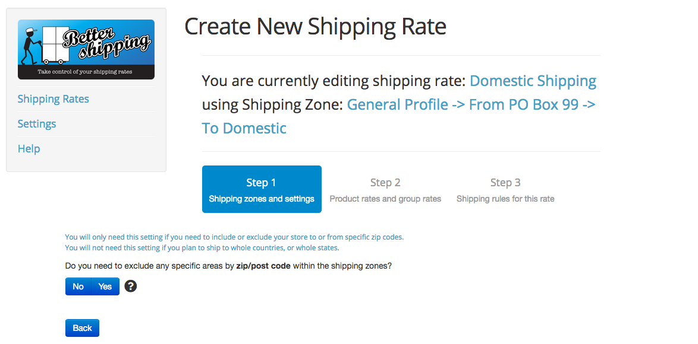This screenshot has height=344, width=698.
Task: Click the Back button
Action: [x=83, y=328]
